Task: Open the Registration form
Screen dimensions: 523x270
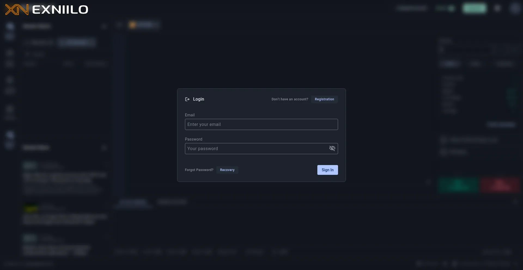Action: pos(324,99)
